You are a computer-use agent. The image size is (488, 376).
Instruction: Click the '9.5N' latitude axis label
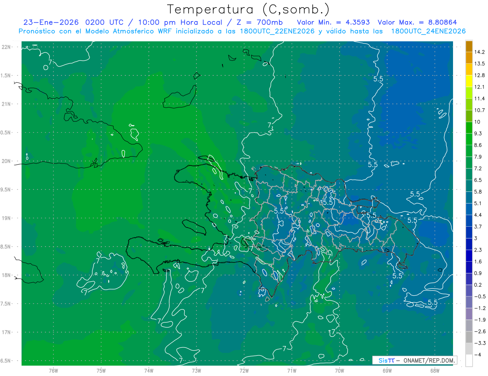pos(6,190)
